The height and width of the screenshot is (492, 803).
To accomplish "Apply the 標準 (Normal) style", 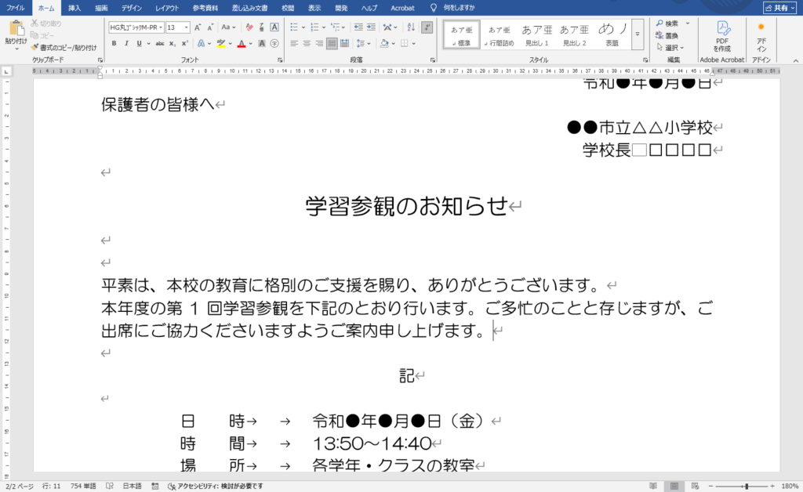I will point(462,34).
